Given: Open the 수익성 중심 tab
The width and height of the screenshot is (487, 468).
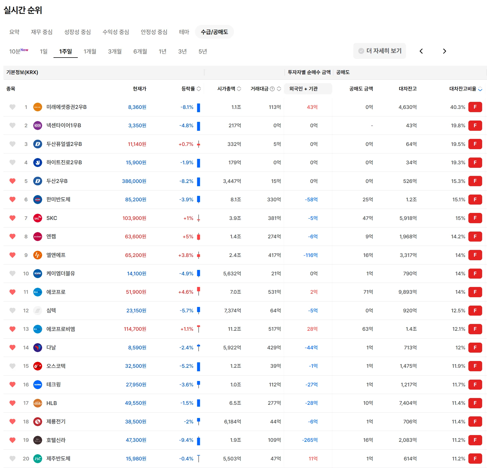Looking at the screenshot, I should [x=116, y=32].
